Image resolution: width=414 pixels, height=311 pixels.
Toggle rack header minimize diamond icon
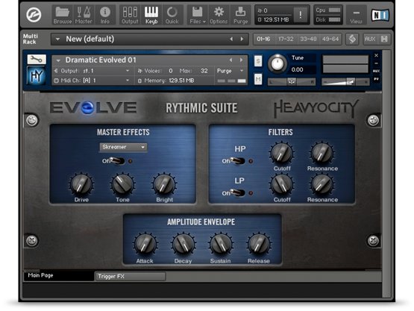click(x=352, y=40)
